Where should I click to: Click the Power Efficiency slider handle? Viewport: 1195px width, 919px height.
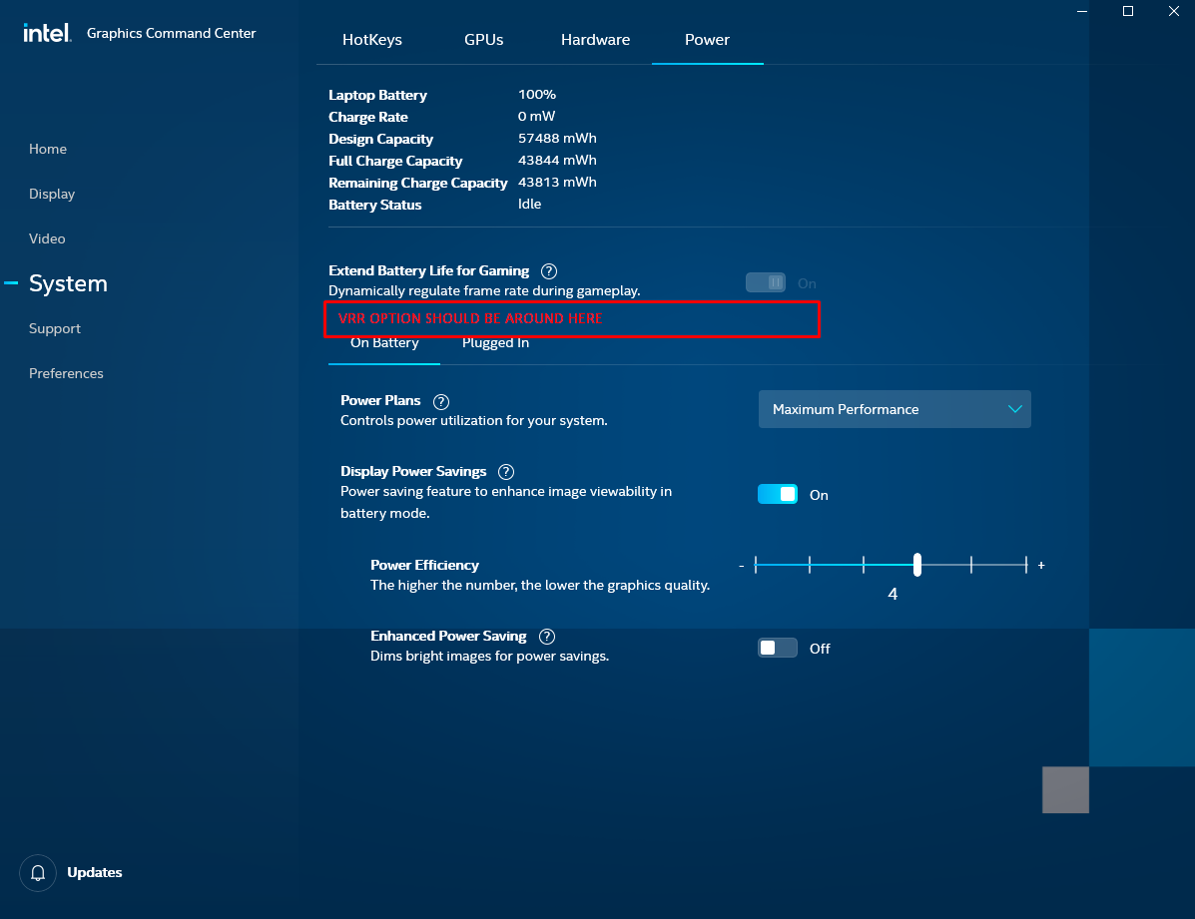pos(916,565)
